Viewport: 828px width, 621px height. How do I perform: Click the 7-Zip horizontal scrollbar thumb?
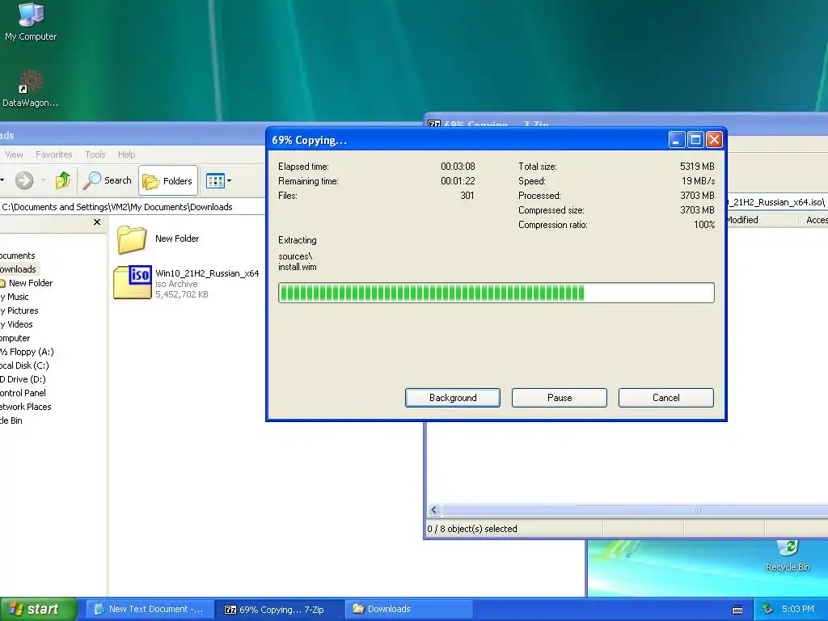coord(635,509)
